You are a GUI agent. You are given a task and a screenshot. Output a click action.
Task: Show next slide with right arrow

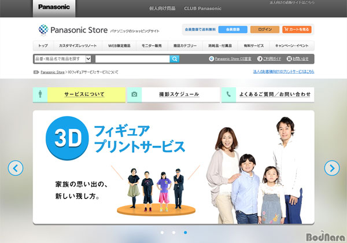332,168
